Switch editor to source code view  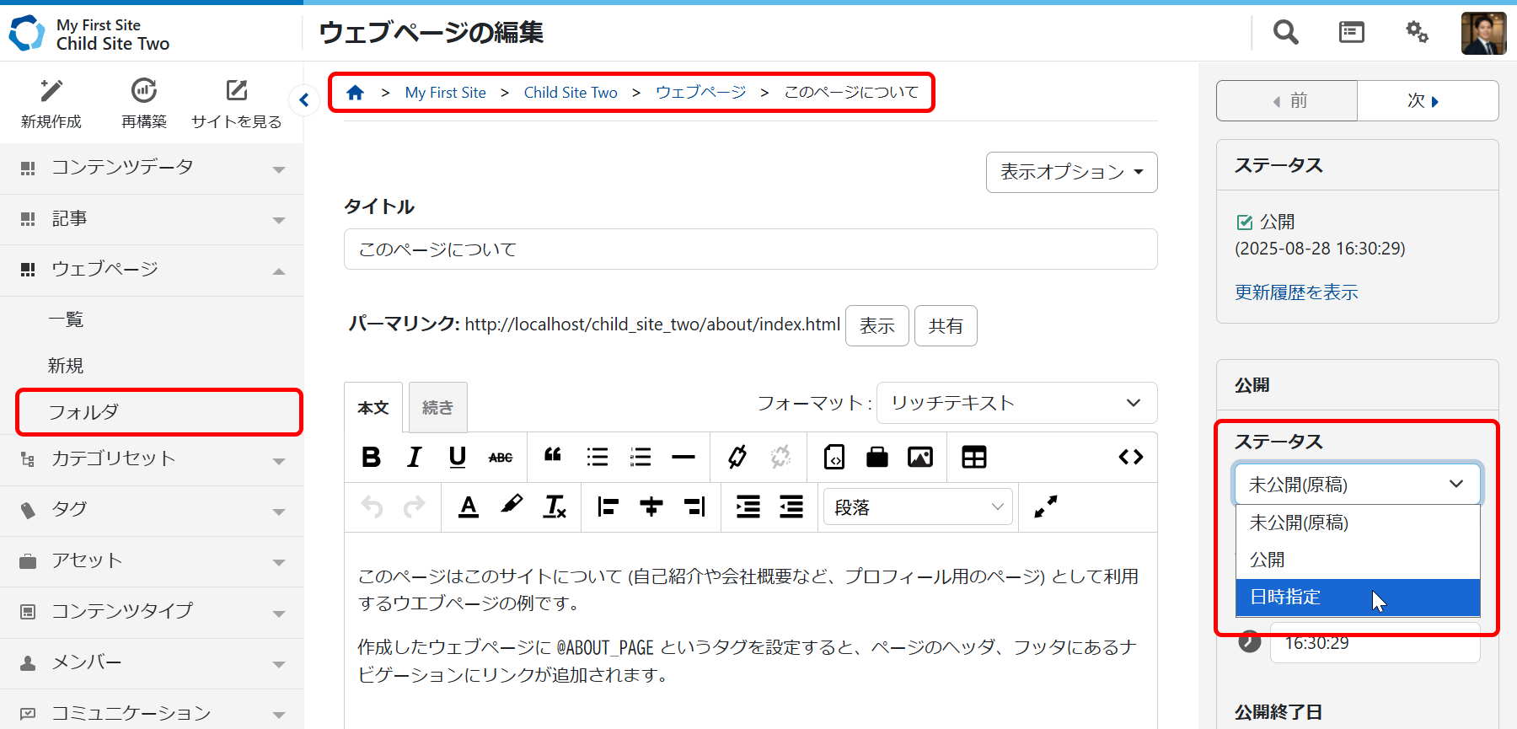tap(1130, 457)
